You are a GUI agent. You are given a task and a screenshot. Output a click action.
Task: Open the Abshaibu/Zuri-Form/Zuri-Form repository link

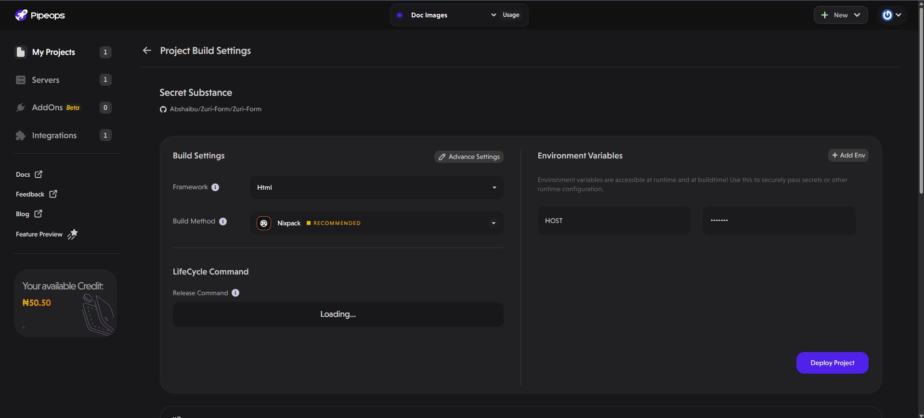coord(216,109)
